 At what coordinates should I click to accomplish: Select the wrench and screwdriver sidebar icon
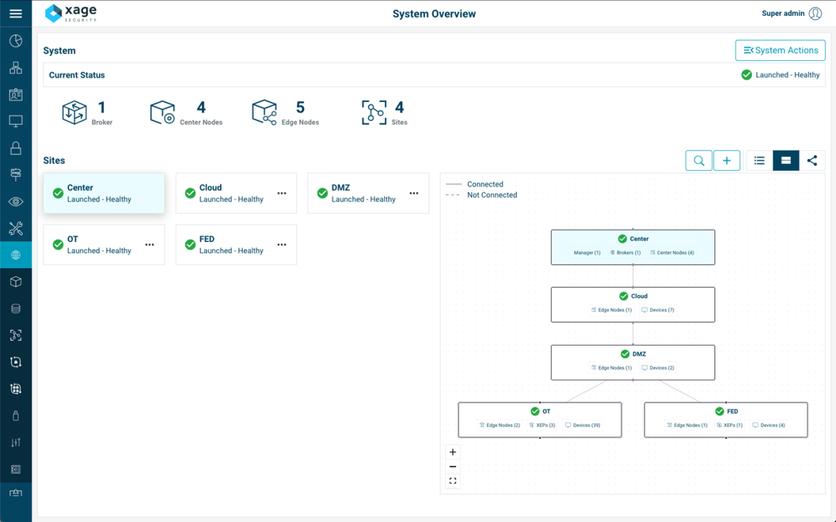[x=16, y=228]
